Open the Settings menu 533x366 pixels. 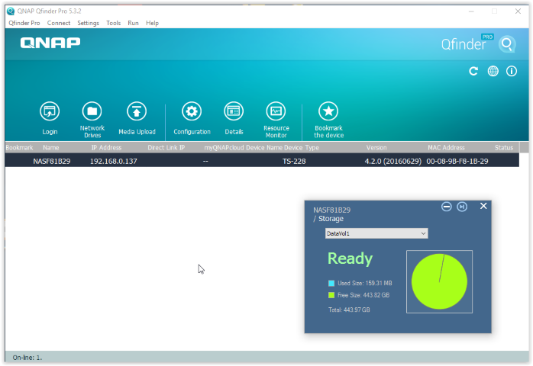point(88,23)
